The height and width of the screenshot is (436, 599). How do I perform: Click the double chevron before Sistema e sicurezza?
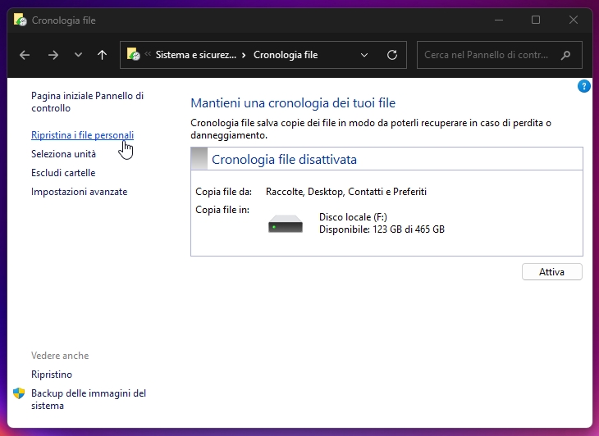pos(148,53)
